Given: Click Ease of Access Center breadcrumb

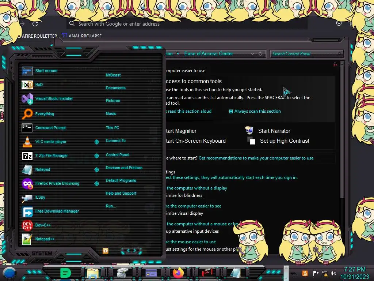Looking at the screenshot, I should click(x=209, y=54).
